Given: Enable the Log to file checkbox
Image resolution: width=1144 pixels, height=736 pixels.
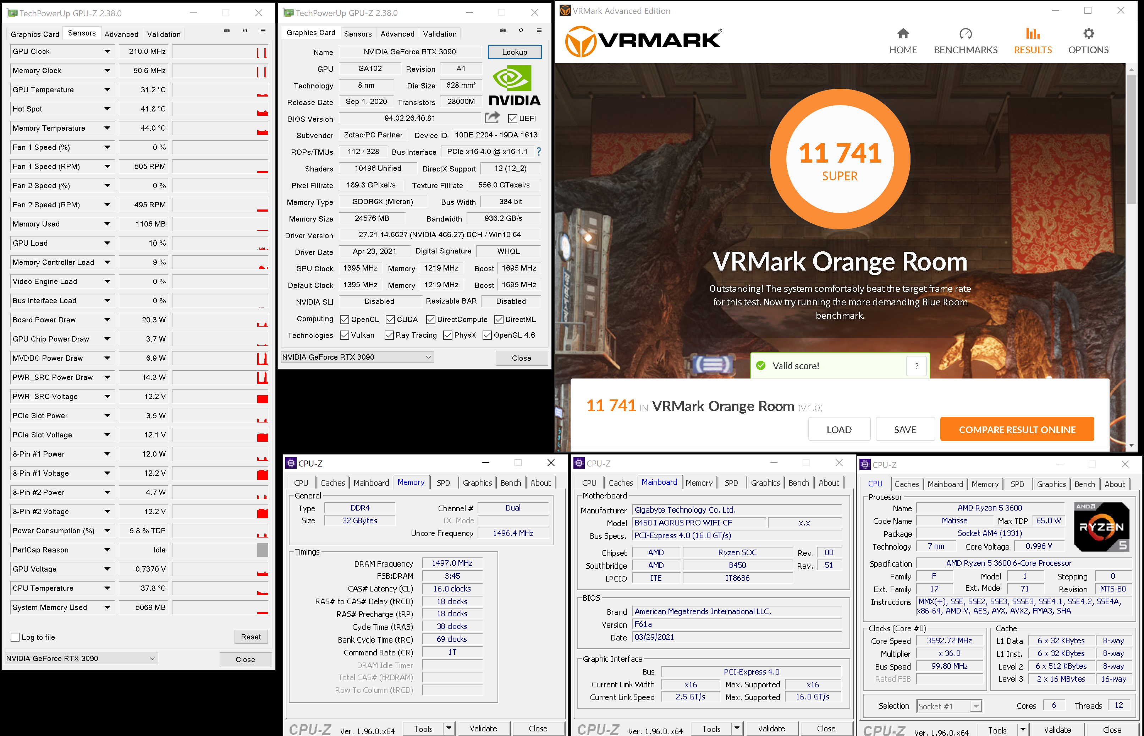Looking at the screenshot, I should [15, 637].
